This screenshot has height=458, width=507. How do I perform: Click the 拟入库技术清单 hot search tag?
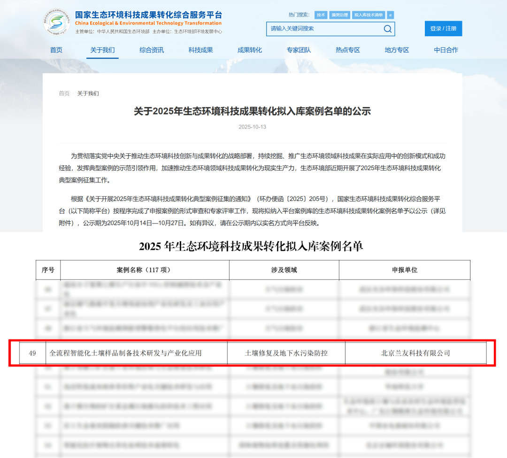[x=369, y=15]
